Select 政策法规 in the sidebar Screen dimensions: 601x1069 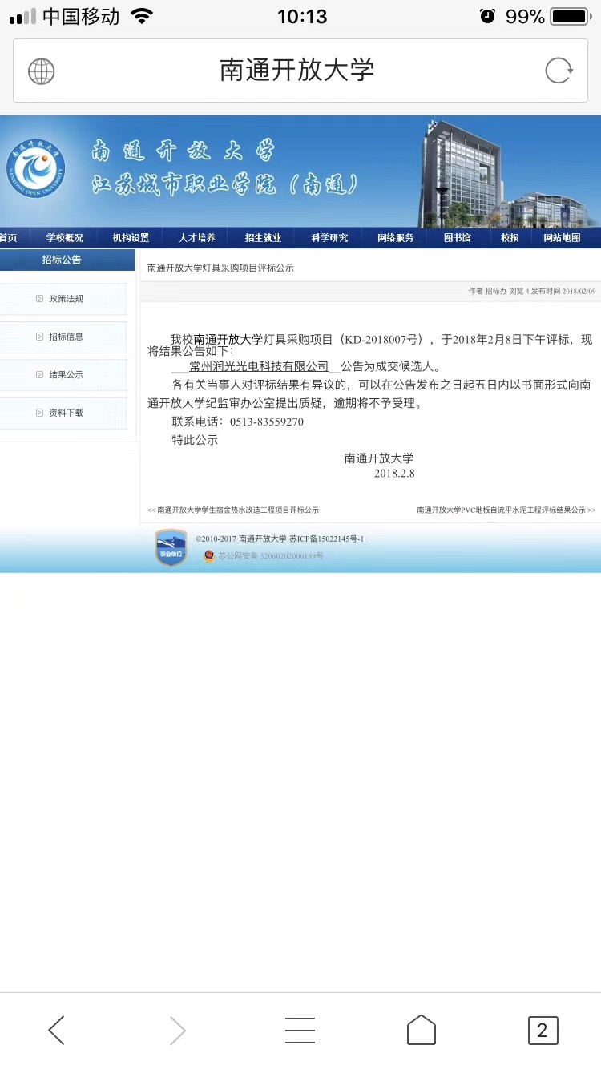(63, 299)
